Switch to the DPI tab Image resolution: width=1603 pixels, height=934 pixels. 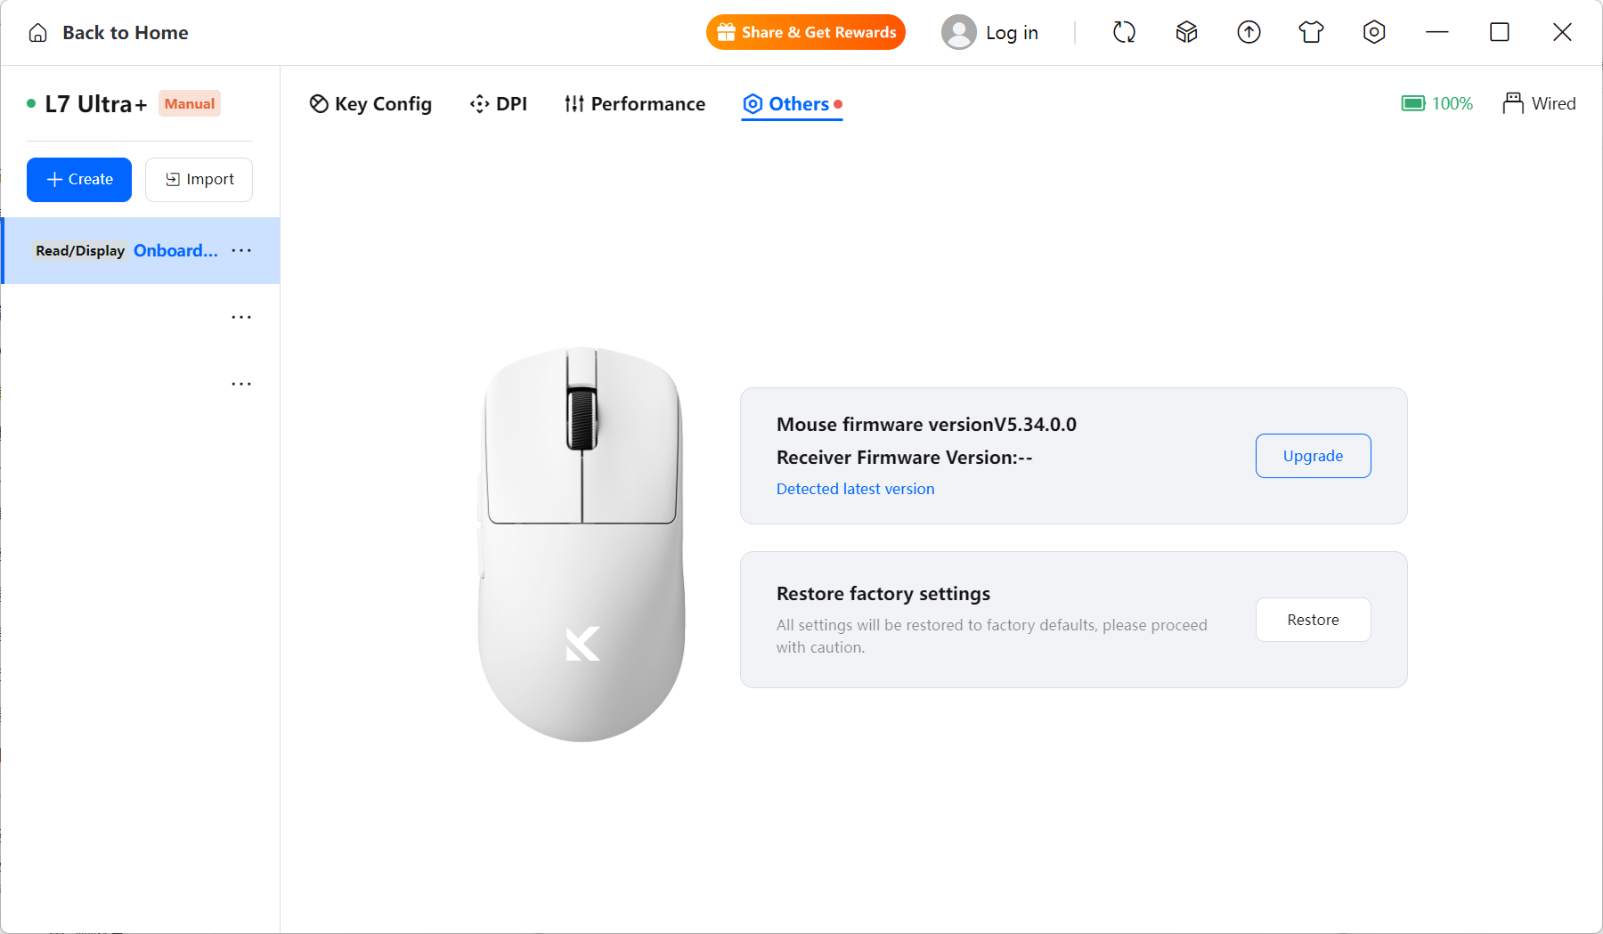499,104
